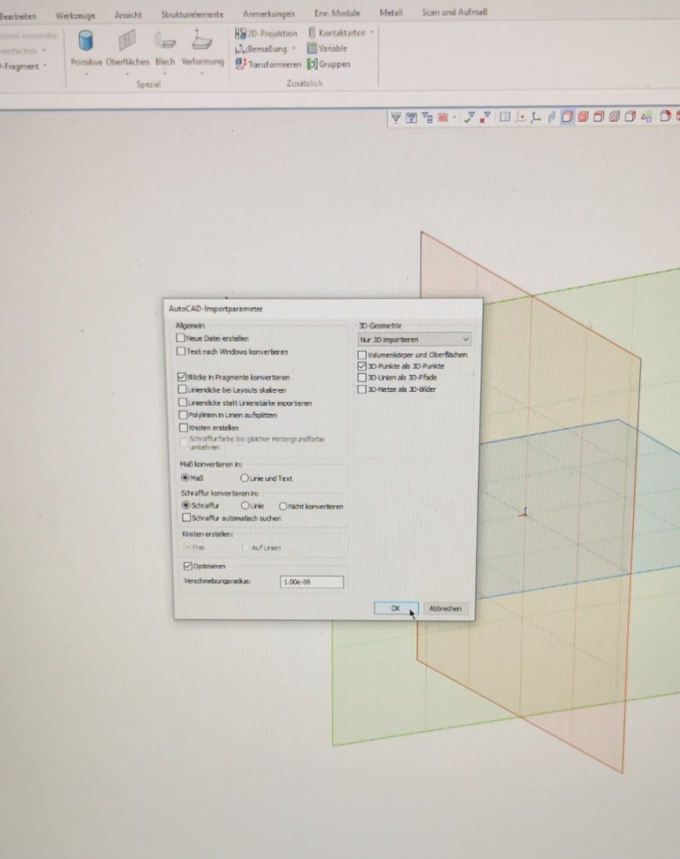Screen dimensions: 680x859
Task: Uncheck 'Blöcke in Fragmente konvertieren'
Action: (182, 377)
